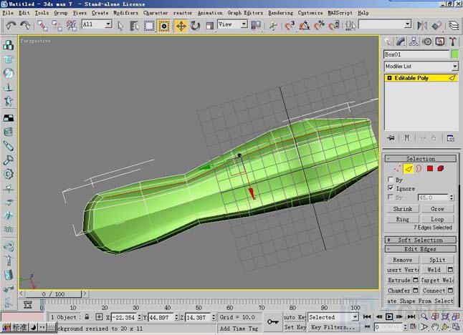
Task: Expand the Soft Selection rollout
Action: (421, 240)
